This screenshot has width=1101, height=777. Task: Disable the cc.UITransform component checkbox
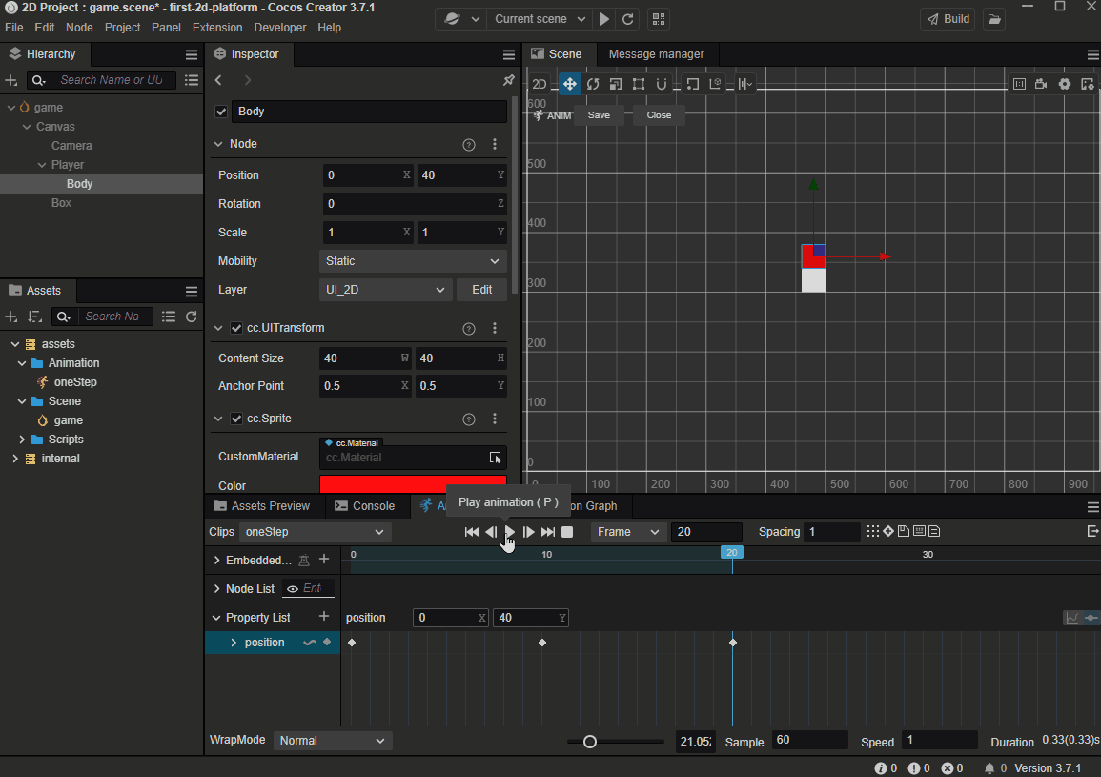click(236, 328)
